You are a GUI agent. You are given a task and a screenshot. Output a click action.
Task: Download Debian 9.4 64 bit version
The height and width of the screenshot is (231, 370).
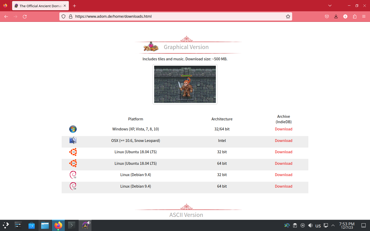point(284,186)
